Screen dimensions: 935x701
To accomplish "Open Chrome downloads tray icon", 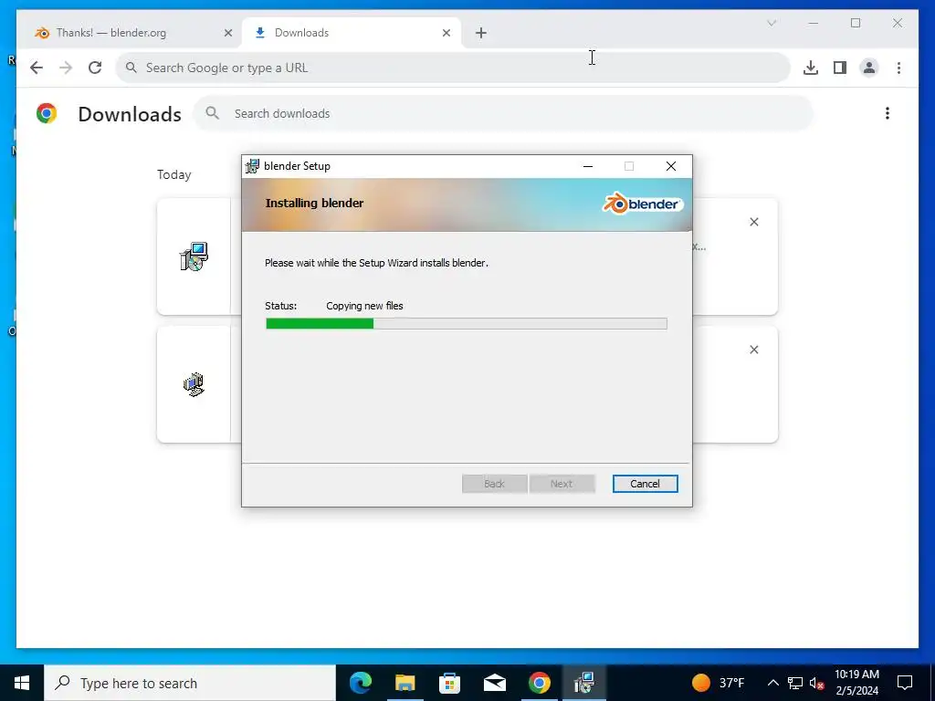I will coord(811,68).
